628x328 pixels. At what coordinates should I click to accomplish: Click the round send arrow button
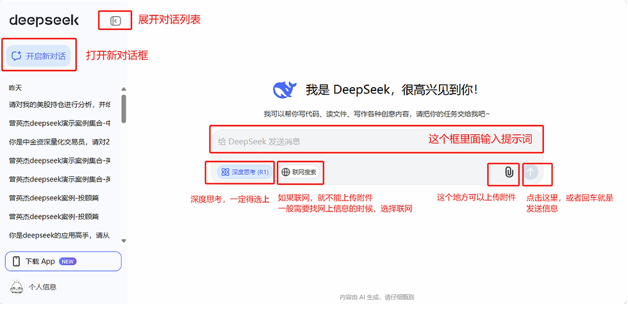[531, 172]
